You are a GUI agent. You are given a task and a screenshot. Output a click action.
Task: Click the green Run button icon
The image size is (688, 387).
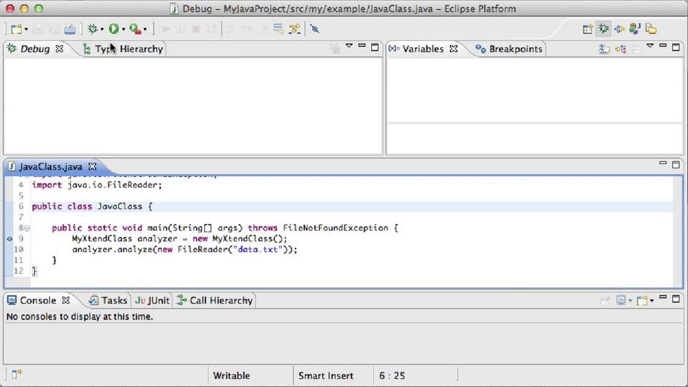[x=114, y=29]
